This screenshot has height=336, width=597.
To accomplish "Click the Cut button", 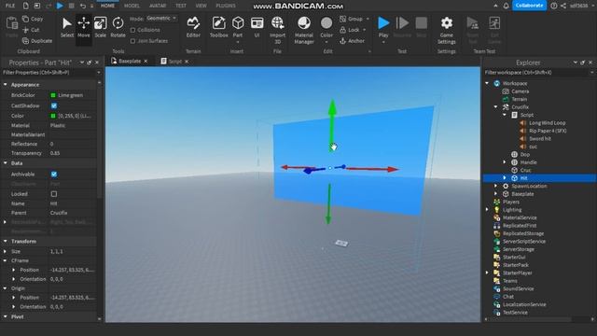I will click(x=31, y=30).
